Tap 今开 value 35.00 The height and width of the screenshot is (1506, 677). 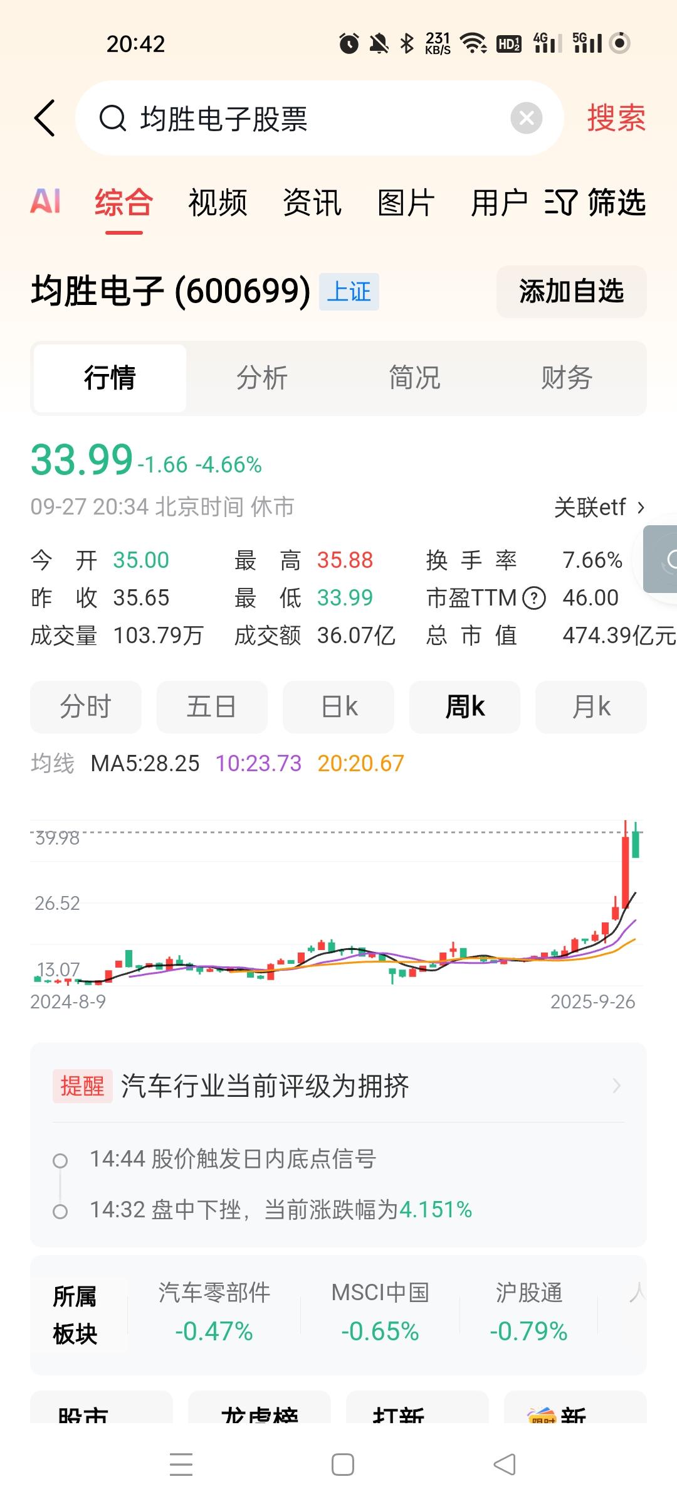pos(141,560)
